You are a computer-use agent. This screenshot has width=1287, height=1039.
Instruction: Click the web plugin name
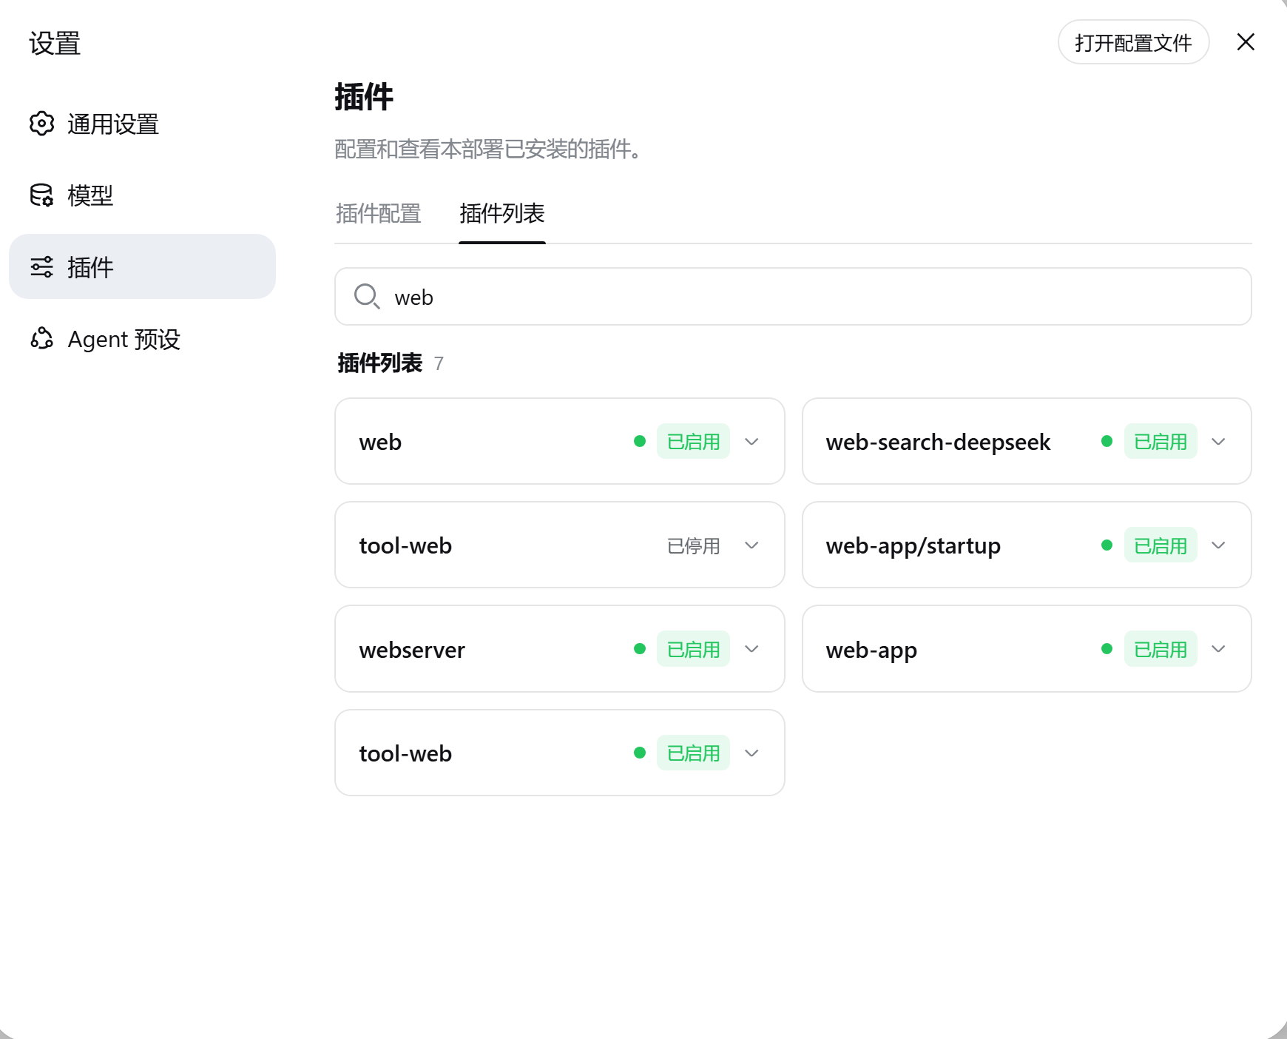(x=380, y=443)
